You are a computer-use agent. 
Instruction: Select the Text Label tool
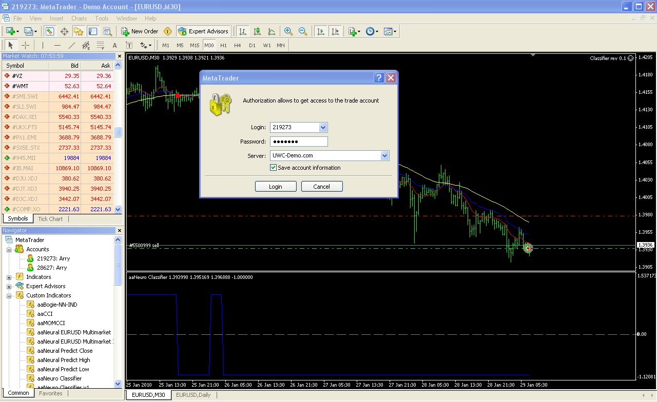tap(129, 45)
